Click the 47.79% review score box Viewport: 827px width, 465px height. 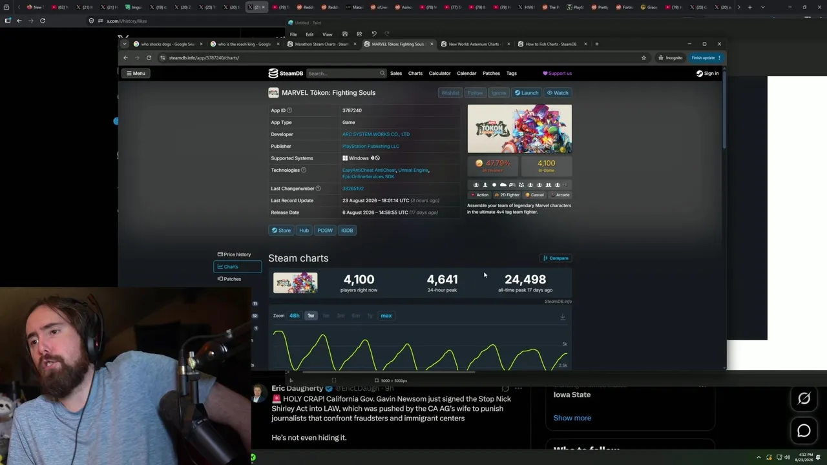point(493,166)
